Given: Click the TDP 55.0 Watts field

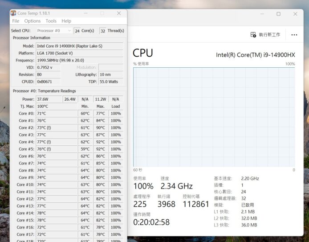Looking at the screenshot, I should click(110, 82).
